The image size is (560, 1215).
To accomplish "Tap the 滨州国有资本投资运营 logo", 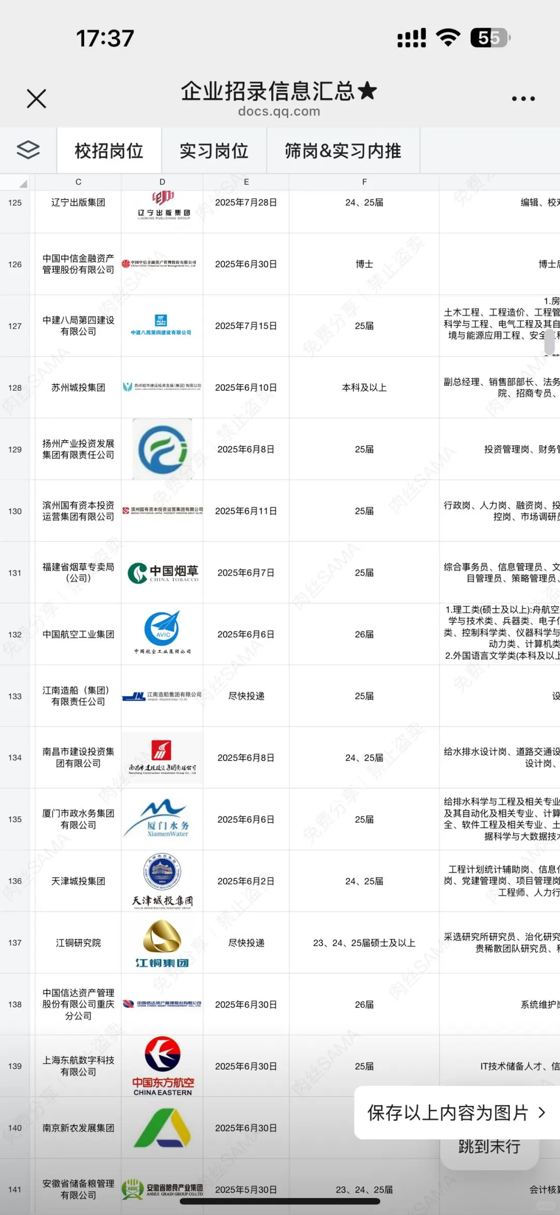I will [x=162, y=511].
